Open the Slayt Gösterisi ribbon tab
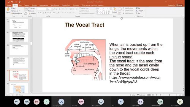This screenshot has height=107, width=190. coord(55,5)
